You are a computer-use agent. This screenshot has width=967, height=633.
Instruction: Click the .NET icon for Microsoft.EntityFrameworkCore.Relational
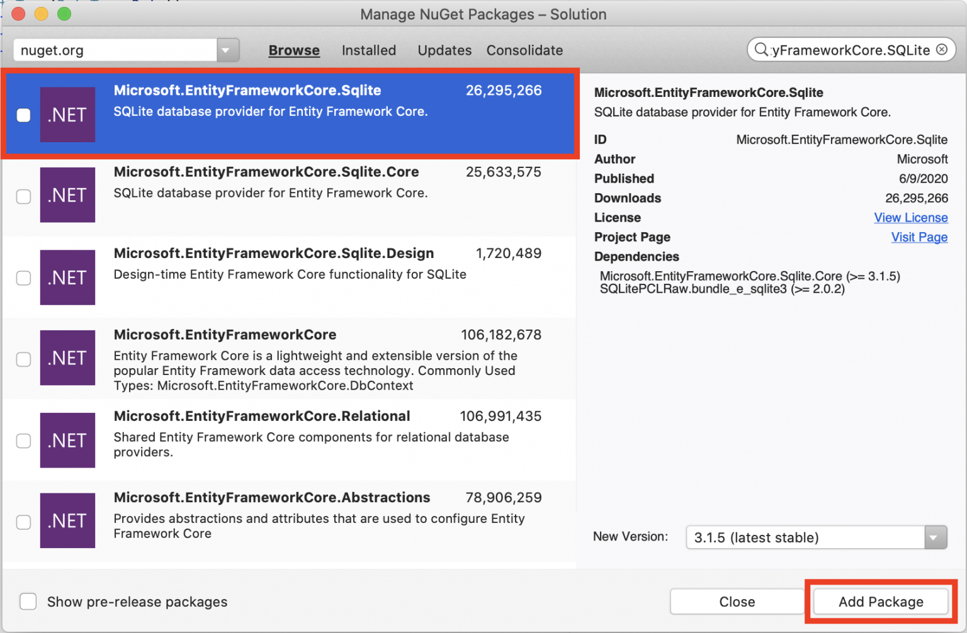click(67, 440)
